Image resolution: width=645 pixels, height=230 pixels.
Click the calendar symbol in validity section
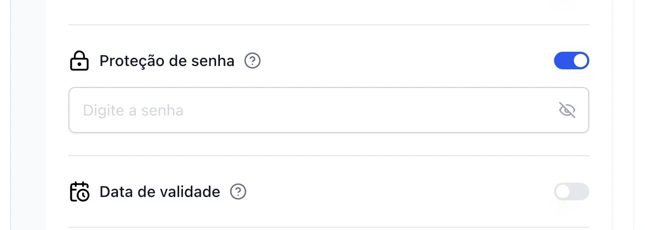(x=79, y=192)
